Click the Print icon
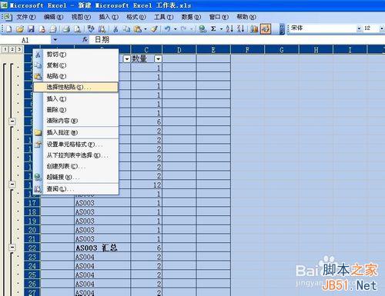This screenshot has height=296, width=385. pos(66,29)
